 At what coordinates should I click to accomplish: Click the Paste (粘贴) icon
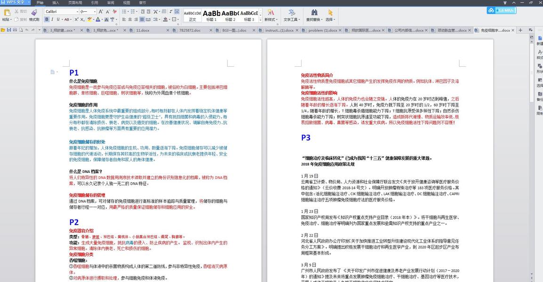coord(7,12)
